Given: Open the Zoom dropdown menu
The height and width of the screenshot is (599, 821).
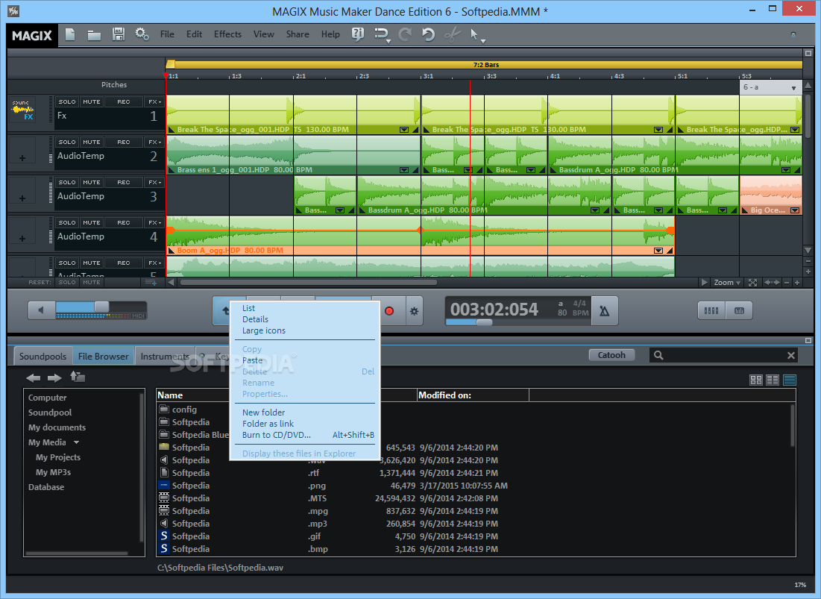Looking at the screenshot, I should point(727,283).
